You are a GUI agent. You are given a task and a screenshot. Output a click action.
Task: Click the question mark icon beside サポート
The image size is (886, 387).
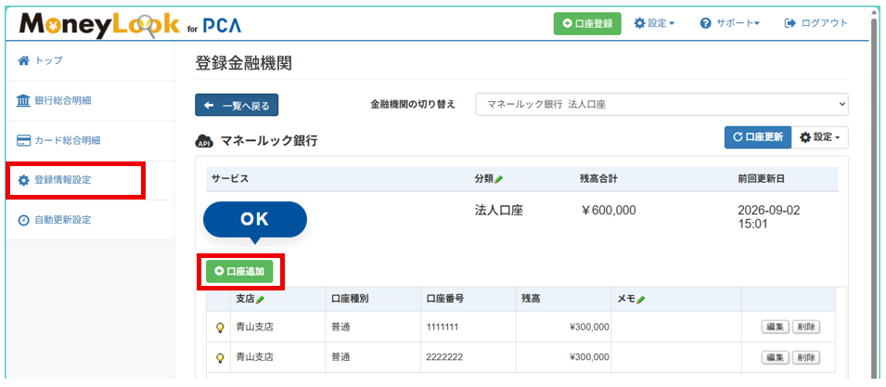(704, 23)
